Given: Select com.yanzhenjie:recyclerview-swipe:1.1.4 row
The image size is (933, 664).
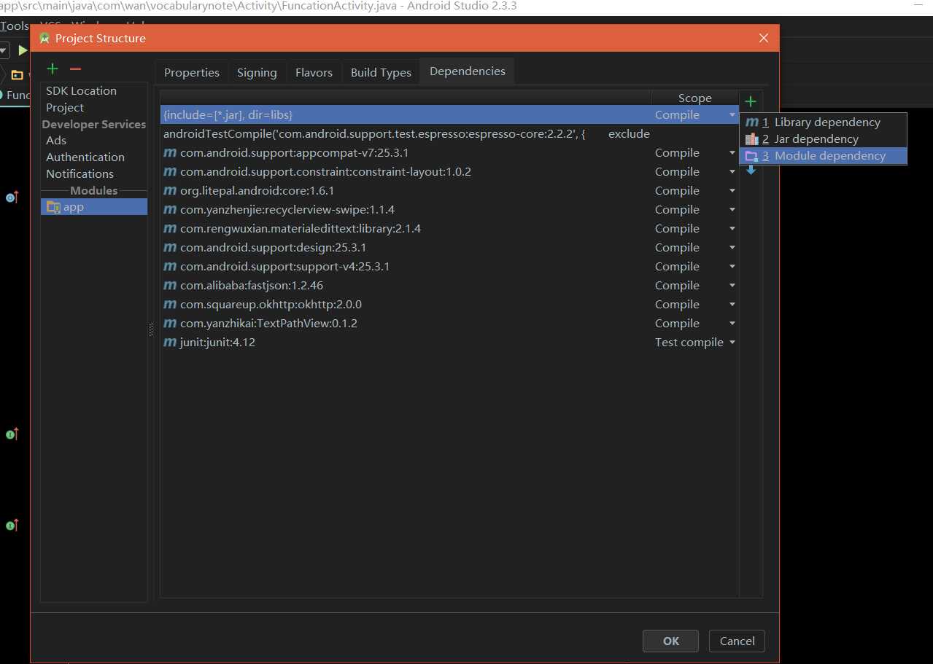Looking at the screenshot, I should [x=449, y=210].
